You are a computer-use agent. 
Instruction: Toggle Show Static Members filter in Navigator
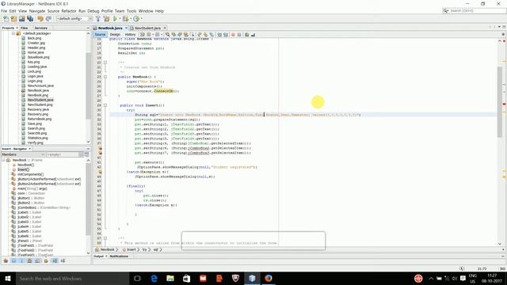coord(21,260)
